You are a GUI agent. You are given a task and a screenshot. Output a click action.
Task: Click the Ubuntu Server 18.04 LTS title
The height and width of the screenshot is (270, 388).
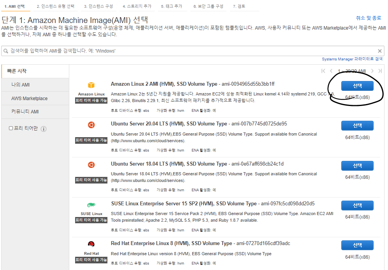coord(169,164)
